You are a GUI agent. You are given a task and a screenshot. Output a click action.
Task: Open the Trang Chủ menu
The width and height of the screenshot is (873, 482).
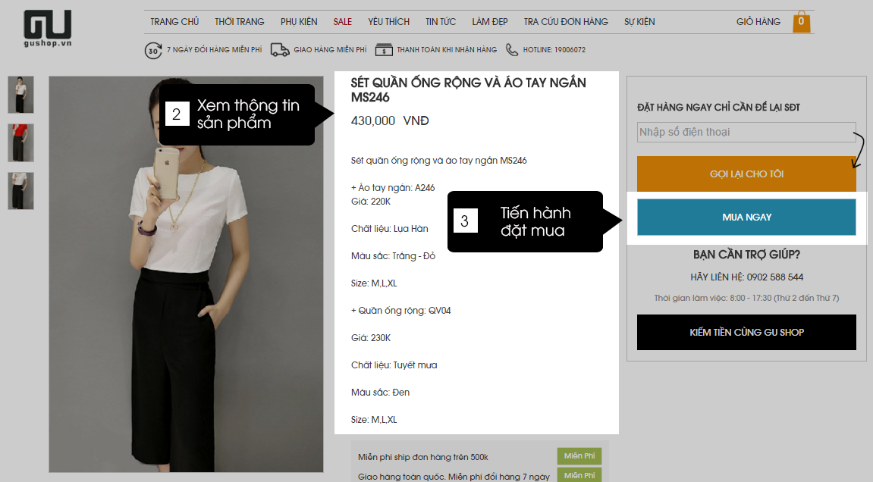[174, 22]
